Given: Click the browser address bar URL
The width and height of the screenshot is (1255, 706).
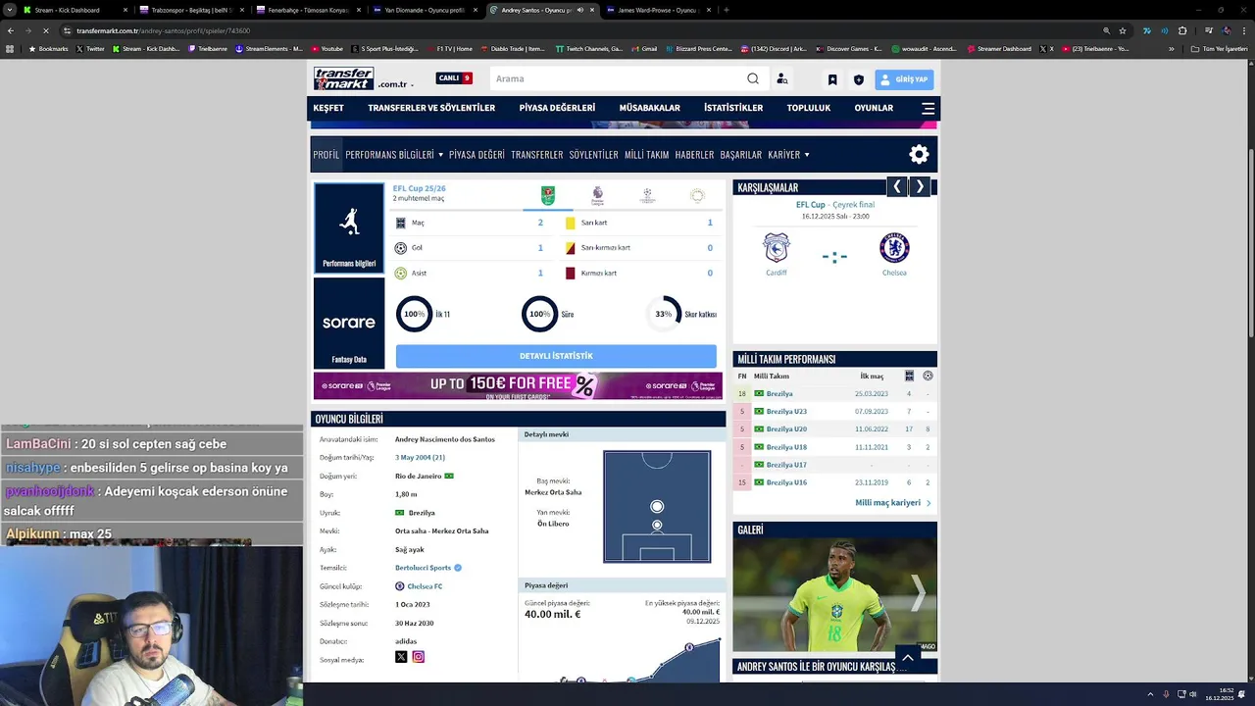Looking at the screenshot, I should 163,30.
